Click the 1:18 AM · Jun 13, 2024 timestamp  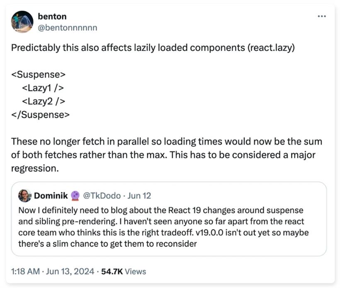point(53,271)
